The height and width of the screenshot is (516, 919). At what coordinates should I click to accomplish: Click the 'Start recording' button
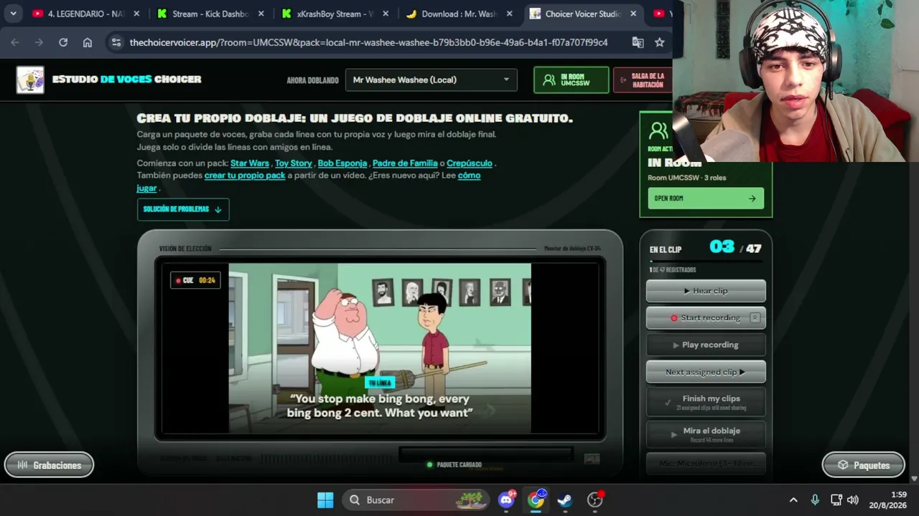706,317
